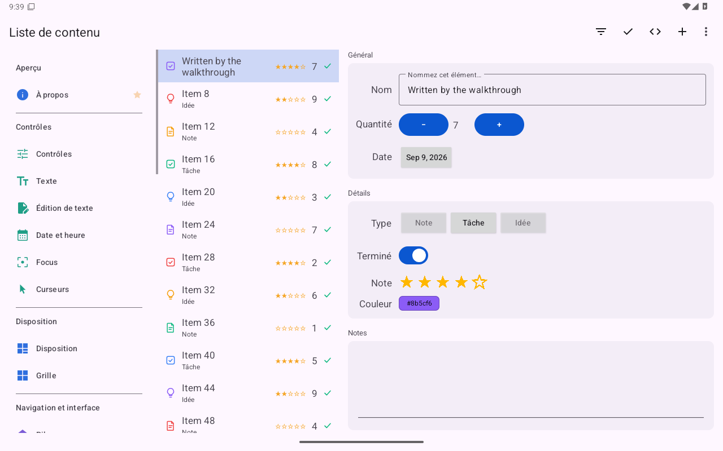Click the done checkmark on Item 36 row

328,328
